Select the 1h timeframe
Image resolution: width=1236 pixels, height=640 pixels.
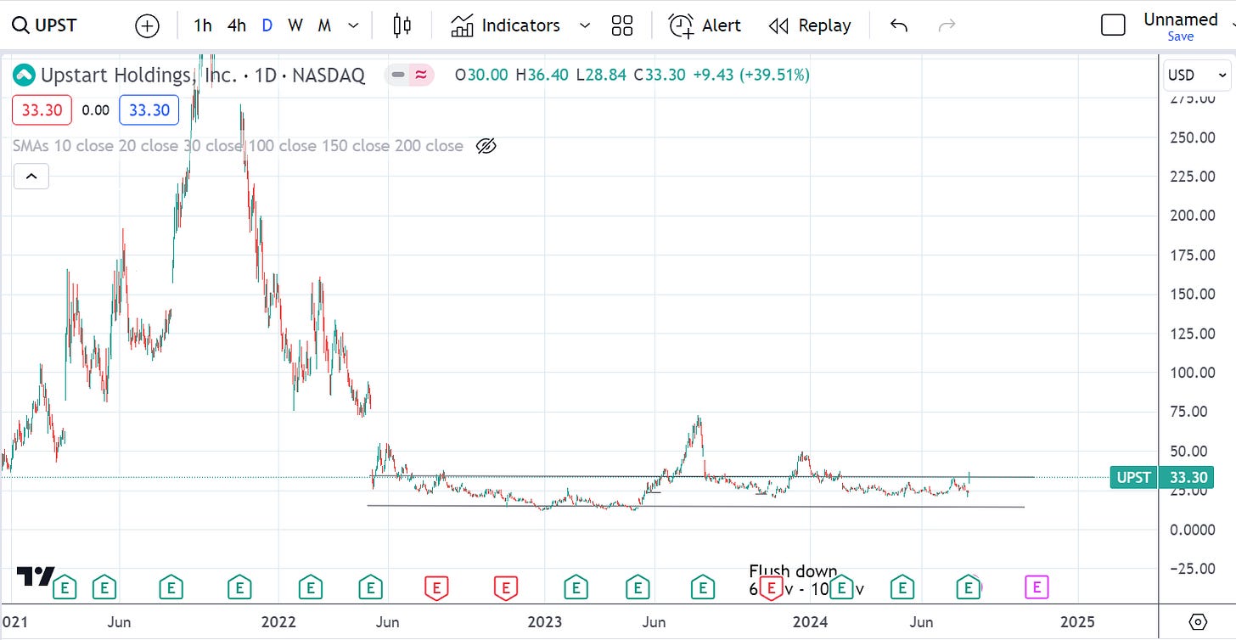[203, 25]
